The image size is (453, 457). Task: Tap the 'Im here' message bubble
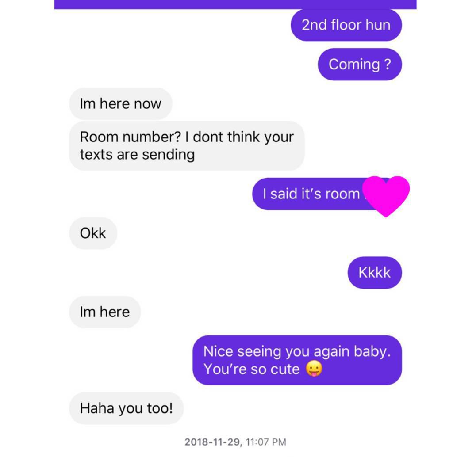pos(105,312)
